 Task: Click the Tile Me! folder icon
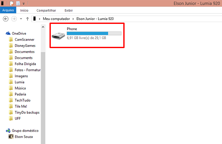(11, 106)
